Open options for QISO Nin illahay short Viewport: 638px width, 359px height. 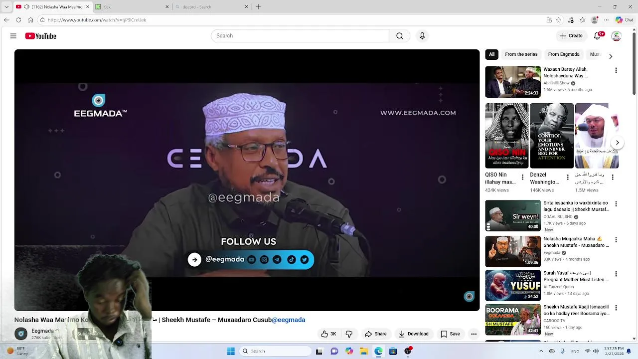[x=522, y=177]
